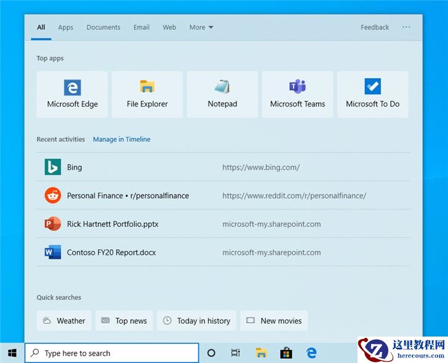Switch to the All tab
This screenshot has height=363, width=448.
point(41,28)
